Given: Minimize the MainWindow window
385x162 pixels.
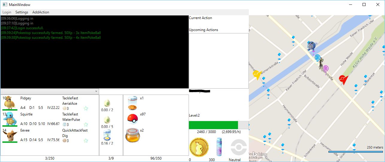Looking at the screenshot, I should 351,4.
